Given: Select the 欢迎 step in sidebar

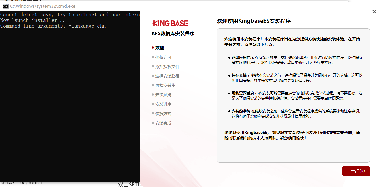Looking at the screenshot, I should point(158,48).
